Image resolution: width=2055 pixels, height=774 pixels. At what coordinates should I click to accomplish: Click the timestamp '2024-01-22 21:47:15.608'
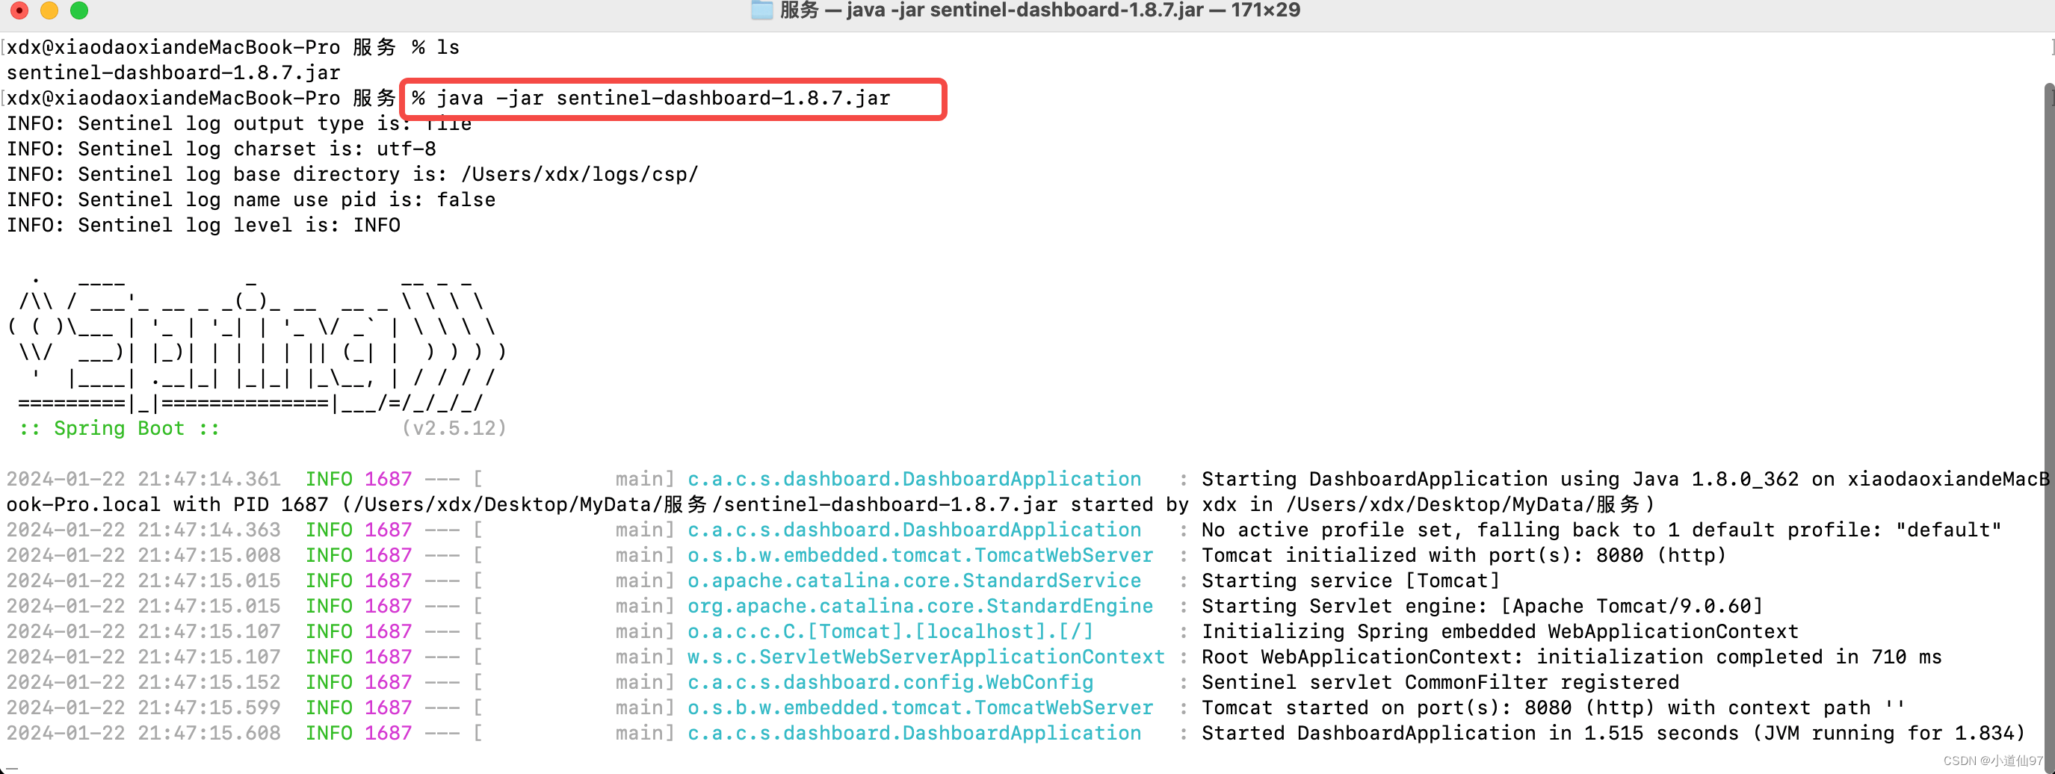[143, 734]
